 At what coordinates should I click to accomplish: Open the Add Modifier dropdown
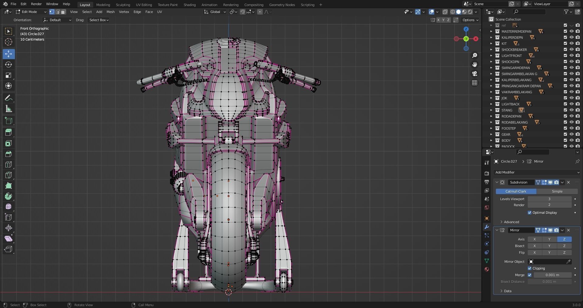pyautogui.click(x=537, y=172)
